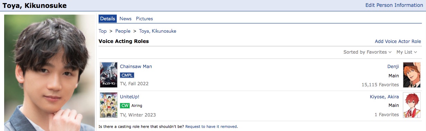This screenshot has height=131, width=426.
Task: Switch to the Pictures tab
Action: point(144,19)
